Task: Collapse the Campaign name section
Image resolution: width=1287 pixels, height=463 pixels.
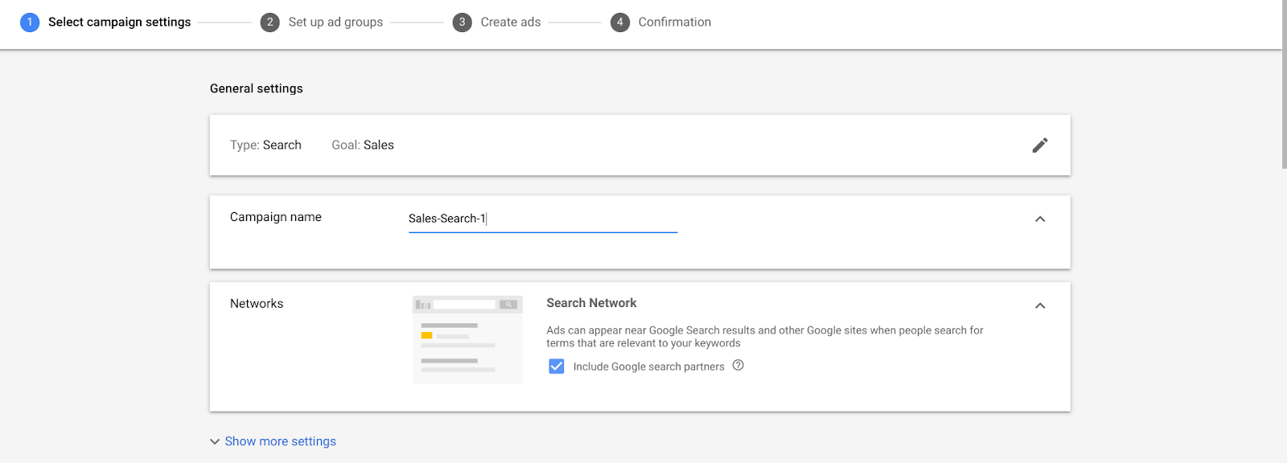Action: point(1040,219)
